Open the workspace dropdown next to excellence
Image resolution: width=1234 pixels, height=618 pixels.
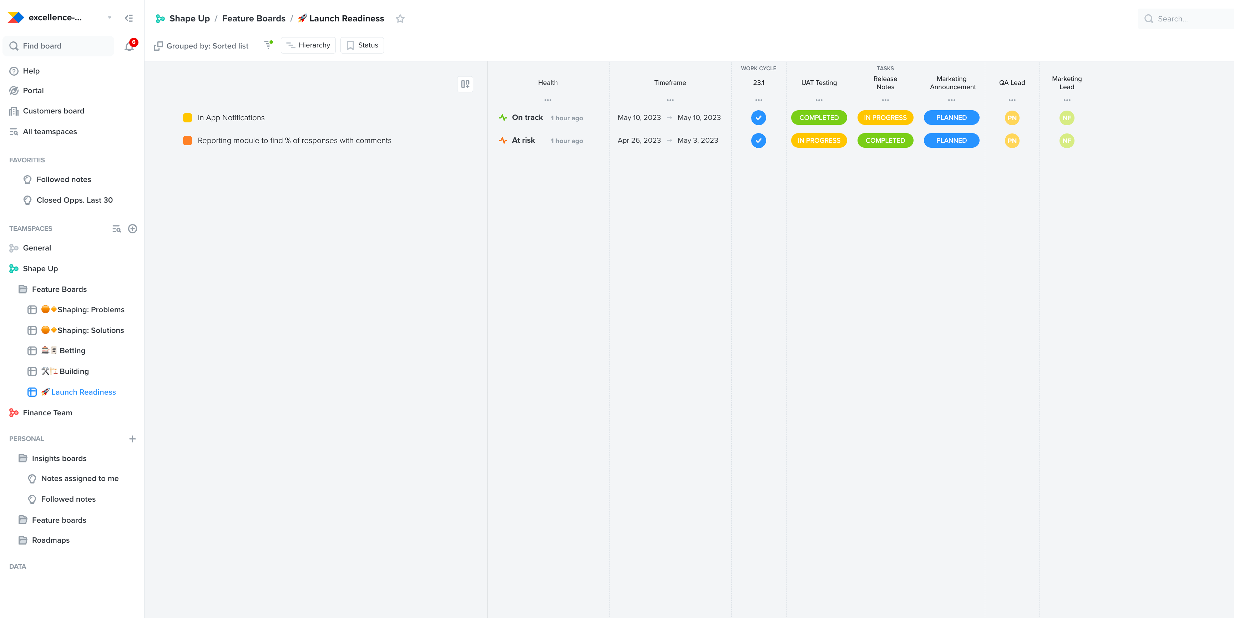tap(109, 17)
